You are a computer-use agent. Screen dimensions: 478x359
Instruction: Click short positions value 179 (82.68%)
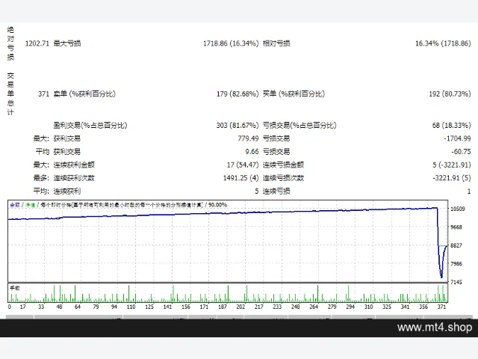click(x=238, y=93)
